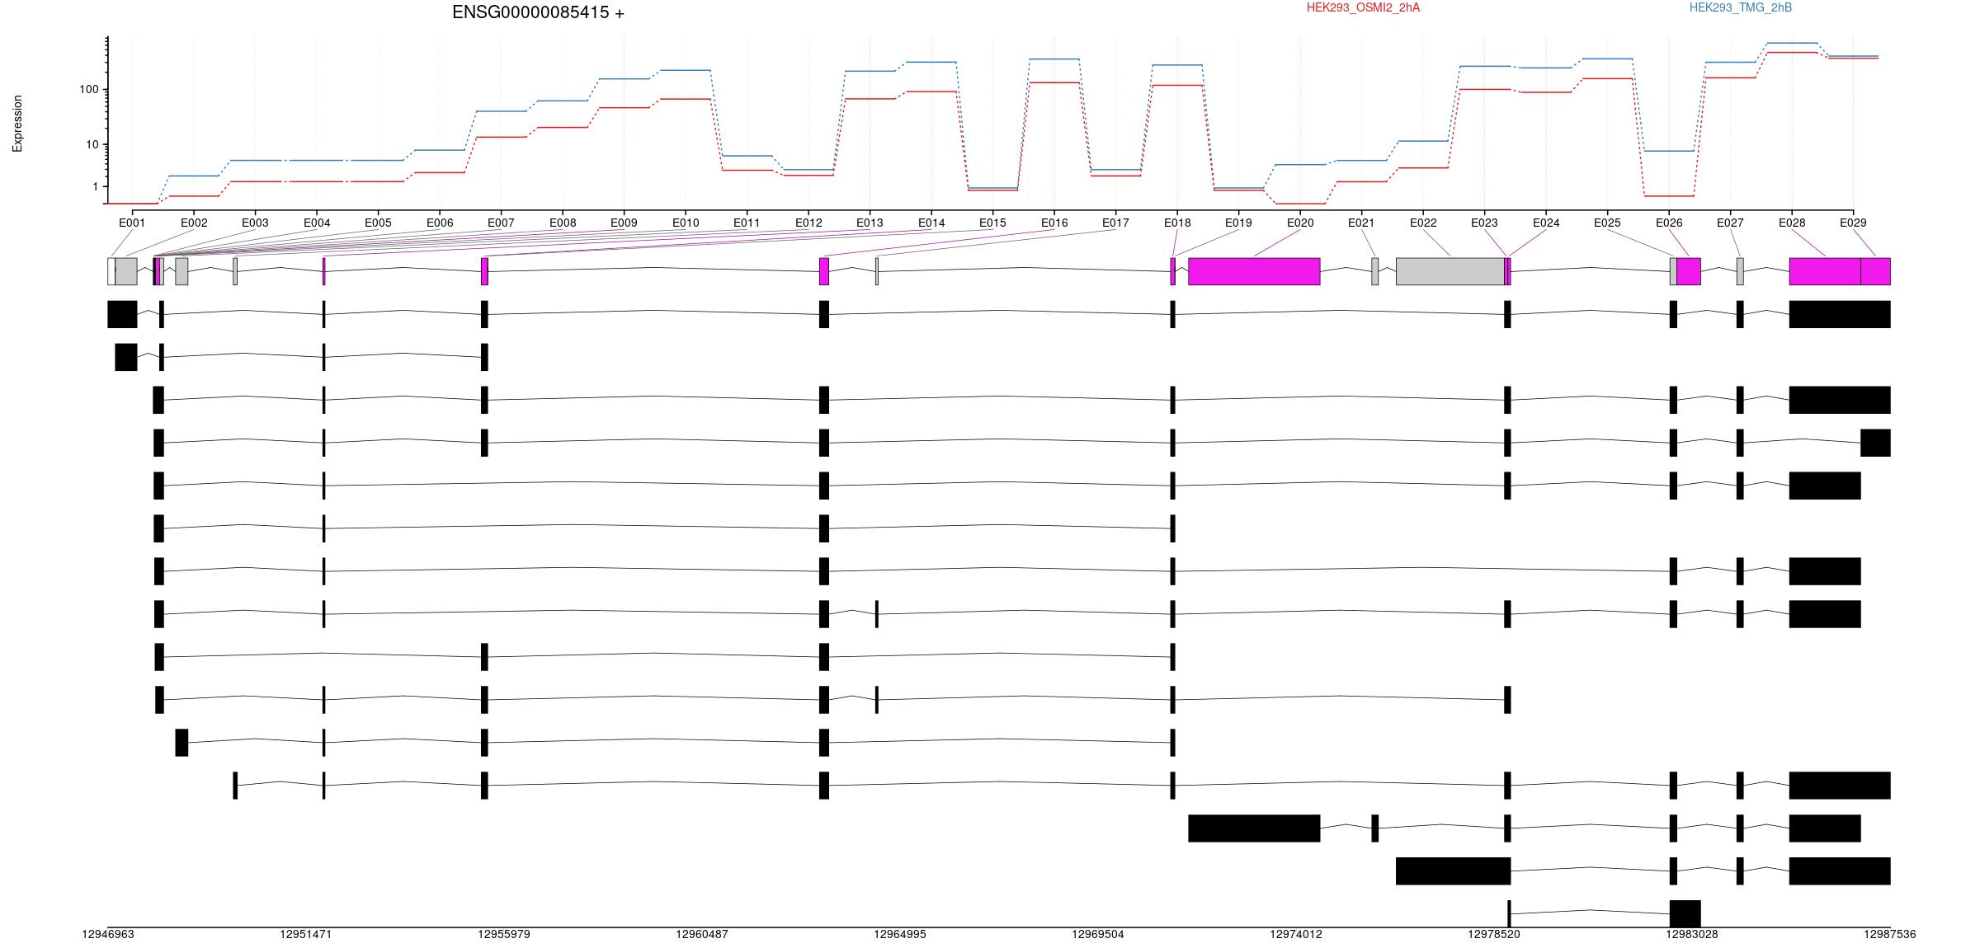The height and width of the screenshot is (948, 1980).
Task: Click the E007 exon label
Action: pyautogui.click(x=501, y=223)
